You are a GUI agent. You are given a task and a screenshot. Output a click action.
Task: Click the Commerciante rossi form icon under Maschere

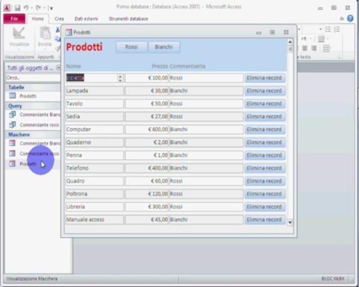pyautogui.click(x=12, y=153)
